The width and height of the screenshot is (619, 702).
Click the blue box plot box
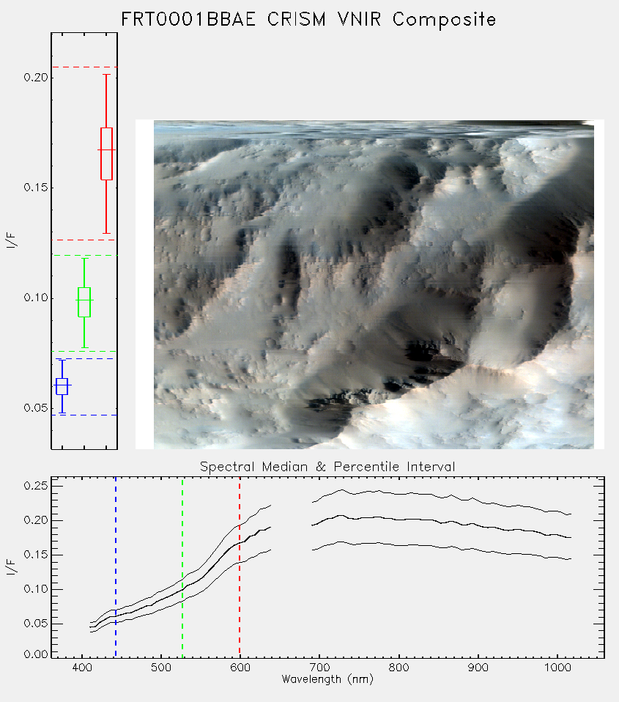pyautogui.click(x=62, y=386)
